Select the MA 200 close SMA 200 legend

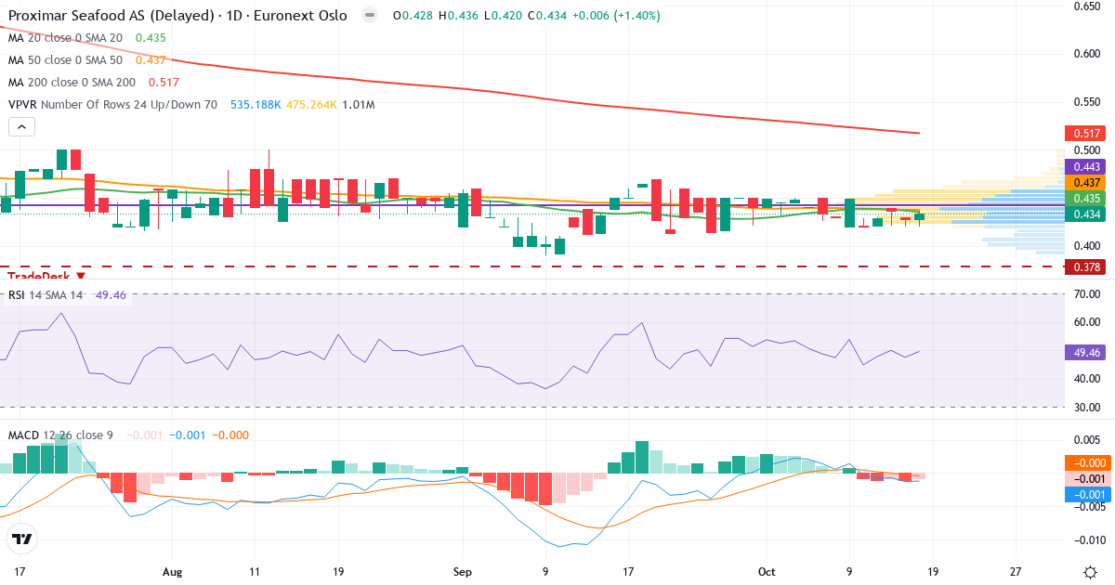(x=72, y=82)
